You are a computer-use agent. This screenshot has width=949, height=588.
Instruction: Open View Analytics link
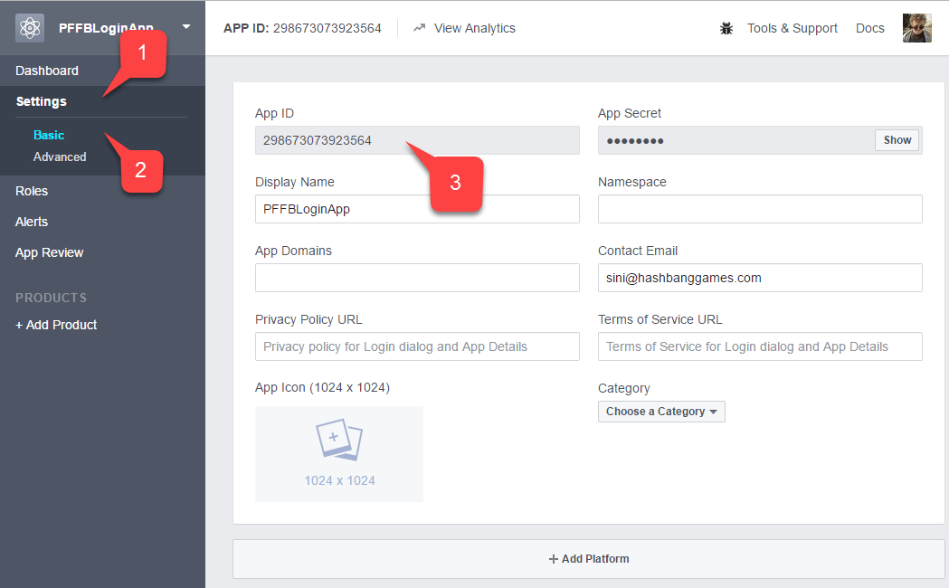click(474, 28)
